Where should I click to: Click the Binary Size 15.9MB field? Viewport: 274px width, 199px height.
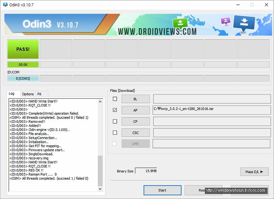pyautogui.click(x=146, y=171)
